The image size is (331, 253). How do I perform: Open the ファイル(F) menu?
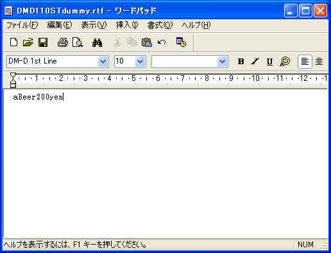tap(22, 25)
